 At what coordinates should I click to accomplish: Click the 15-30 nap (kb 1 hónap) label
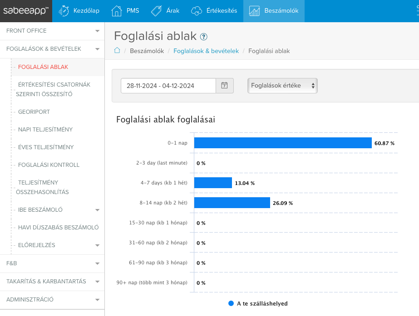(158, 223)
